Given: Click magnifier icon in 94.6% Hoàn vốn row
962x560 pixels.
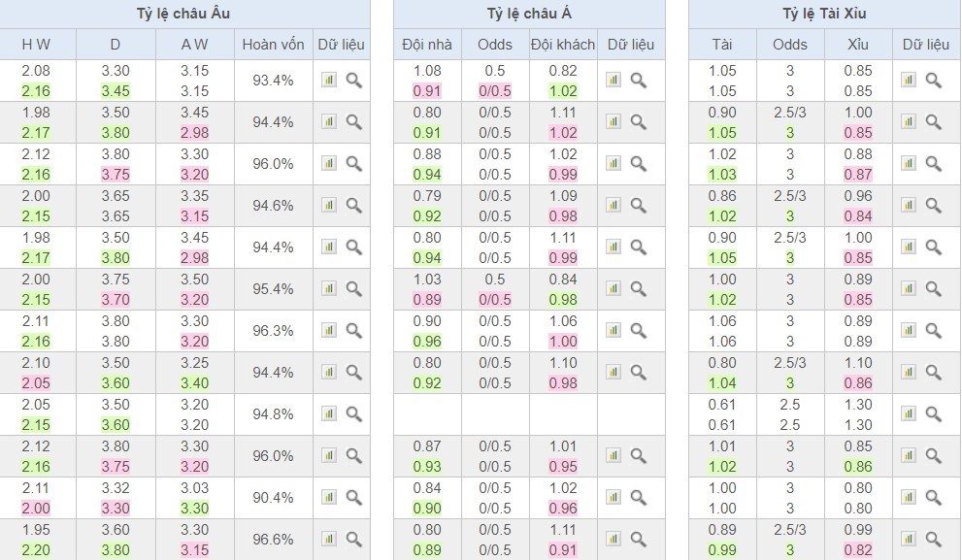Looking at the screenshot, I should click(354, 206).
